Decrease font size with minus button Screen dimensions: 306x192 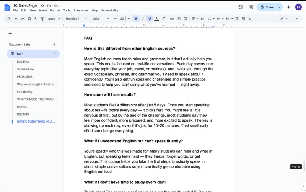[116, 18]
